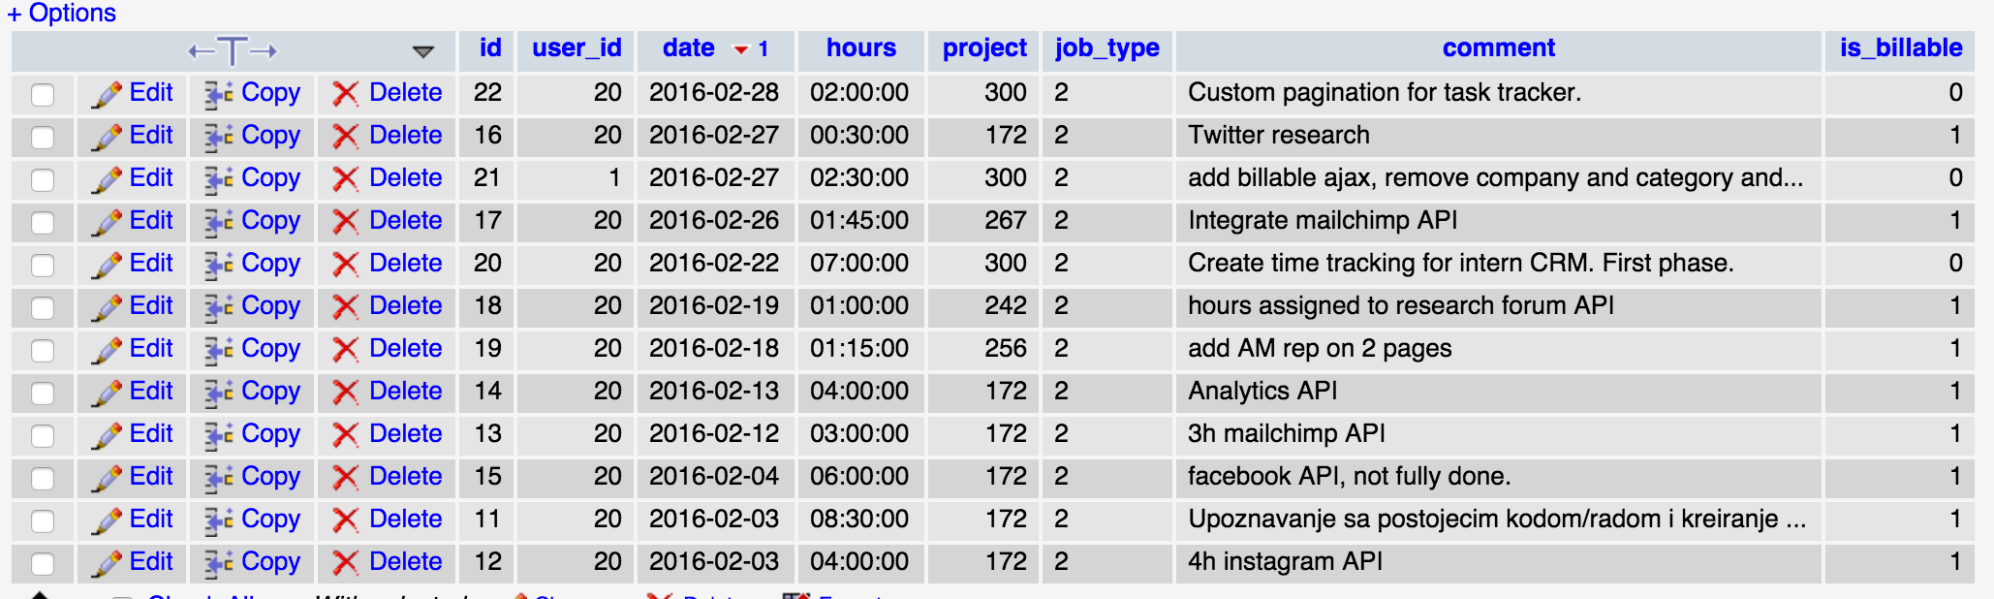Tick the checkbox for record id 12

[43, 562]
